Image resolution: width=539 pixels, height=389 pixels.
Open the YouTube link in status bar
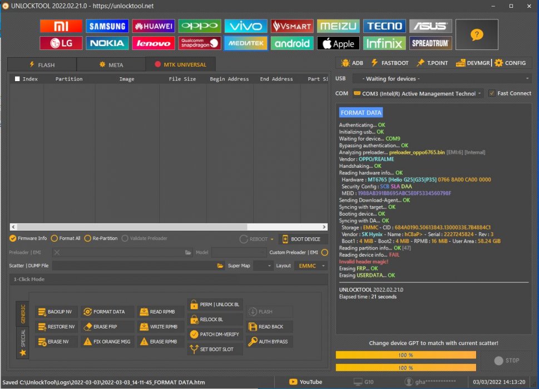pyautogui.click(x=305, y=382)
